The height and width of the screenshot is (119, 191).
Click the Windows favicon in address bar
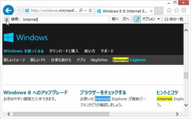pyautogui.click(x=27, y=10)
